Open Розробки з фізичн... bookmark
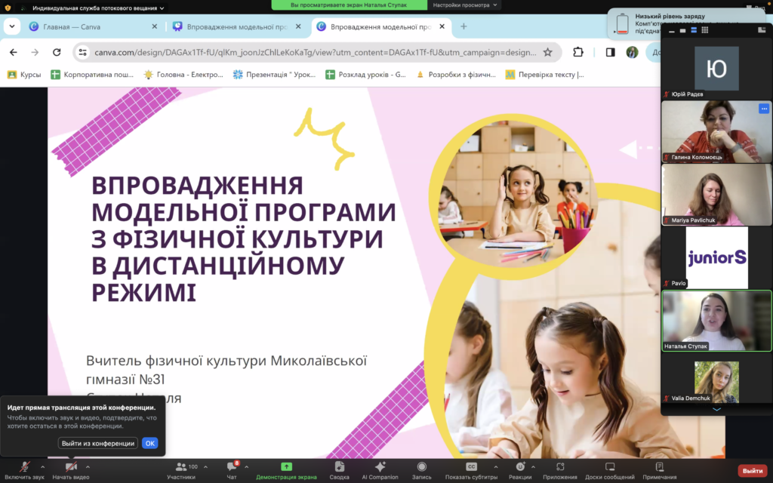Viewport: 773px width, 483px height. (456, 75)
